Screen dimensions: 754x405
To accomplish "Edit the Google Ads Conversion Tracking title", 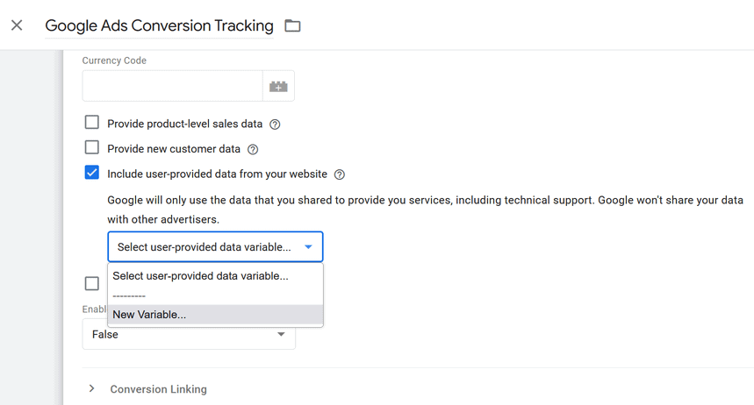I will pos(159,26).
